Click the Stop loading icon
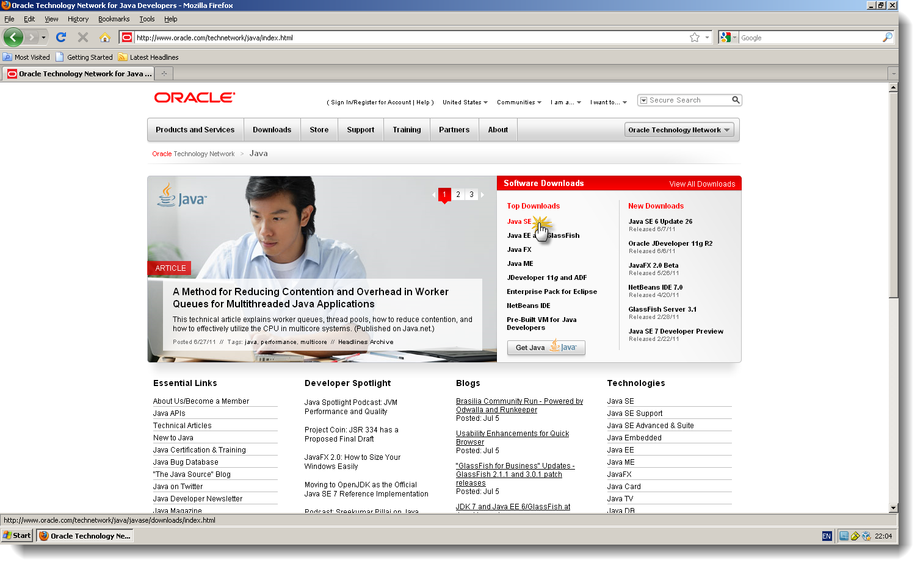This screenshot has height=569, width=923. pos(82,37)
